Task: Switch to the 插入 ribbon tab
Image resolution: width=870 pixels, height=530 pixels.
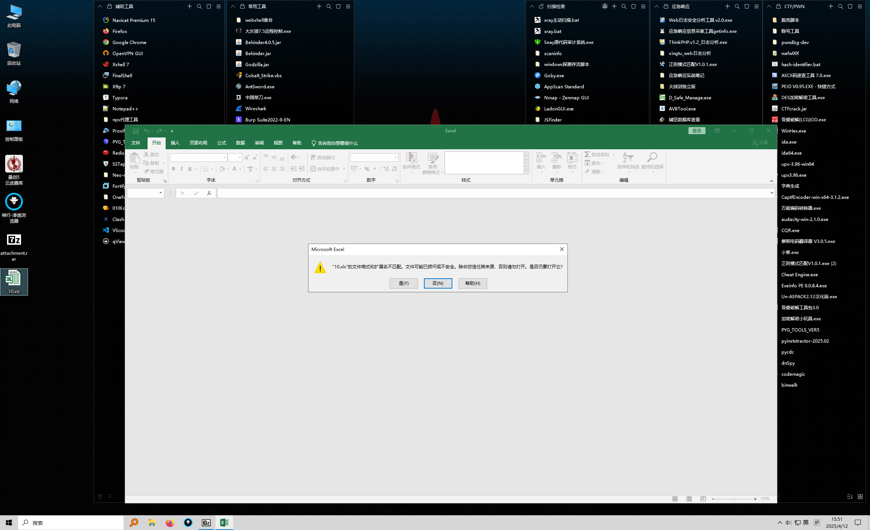Action: pos(175,143)
